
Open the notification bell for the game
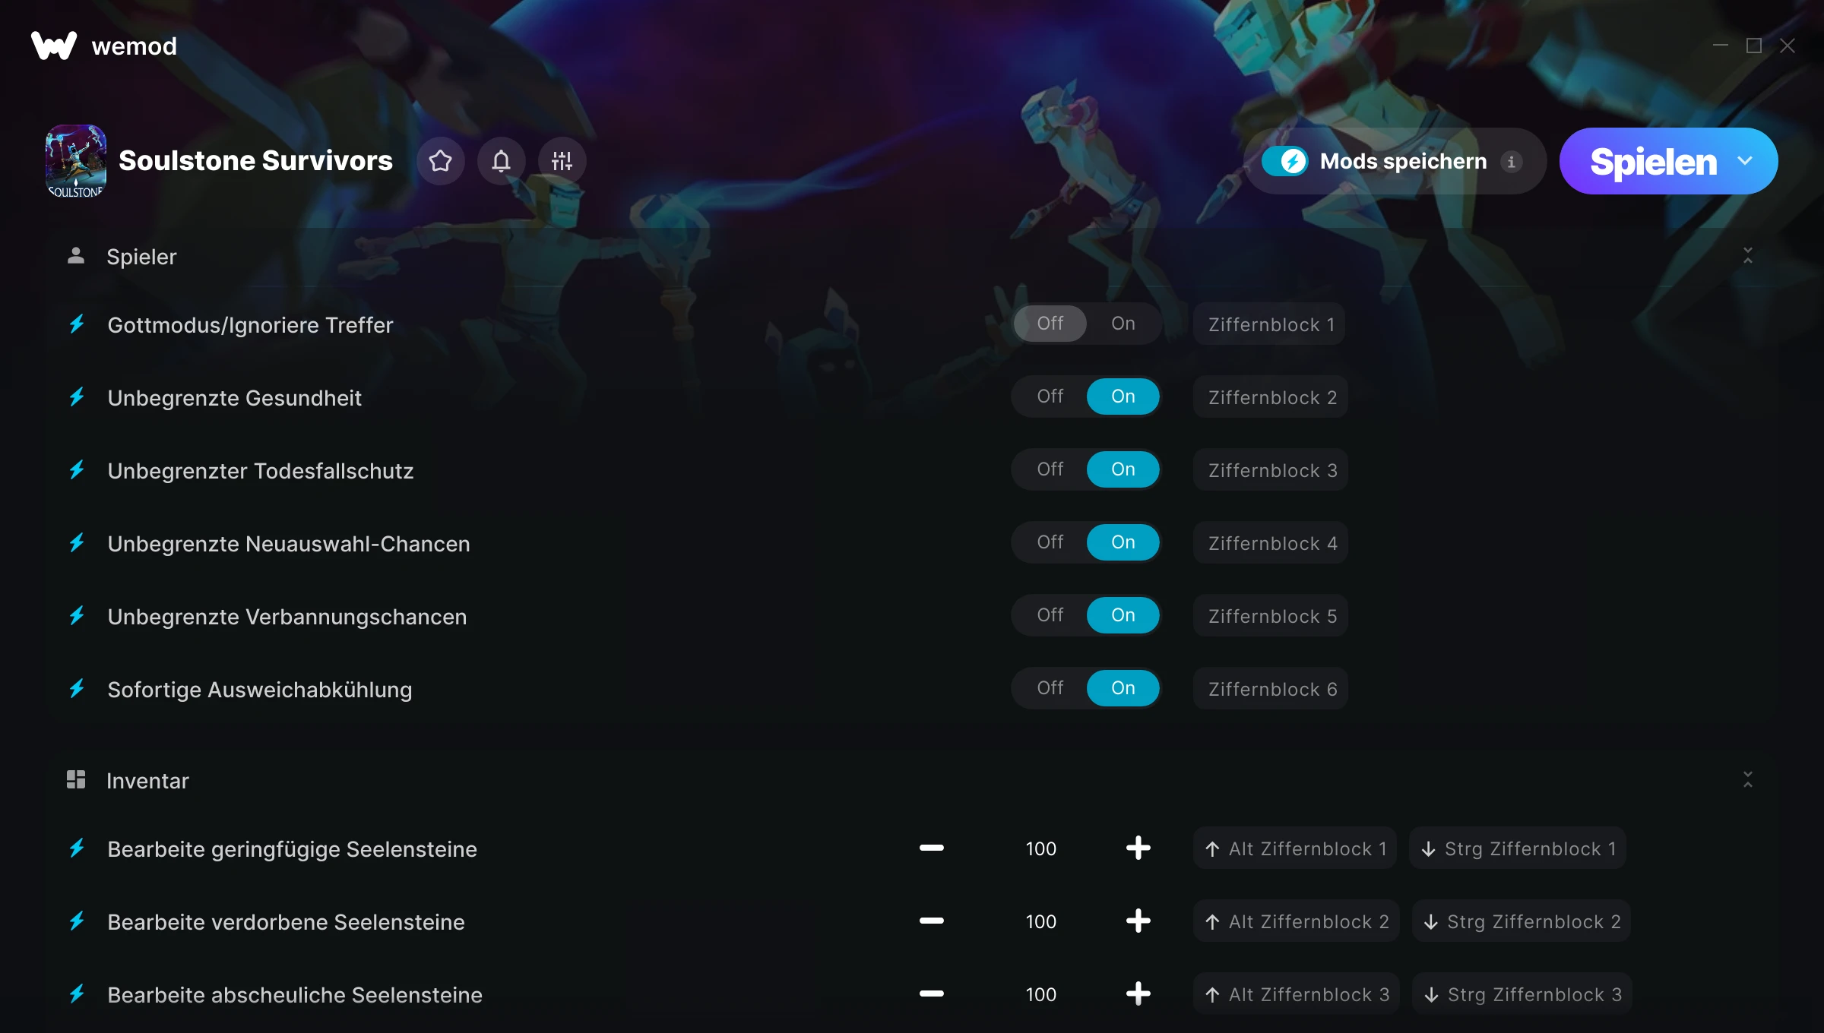(x=501, y=161)
